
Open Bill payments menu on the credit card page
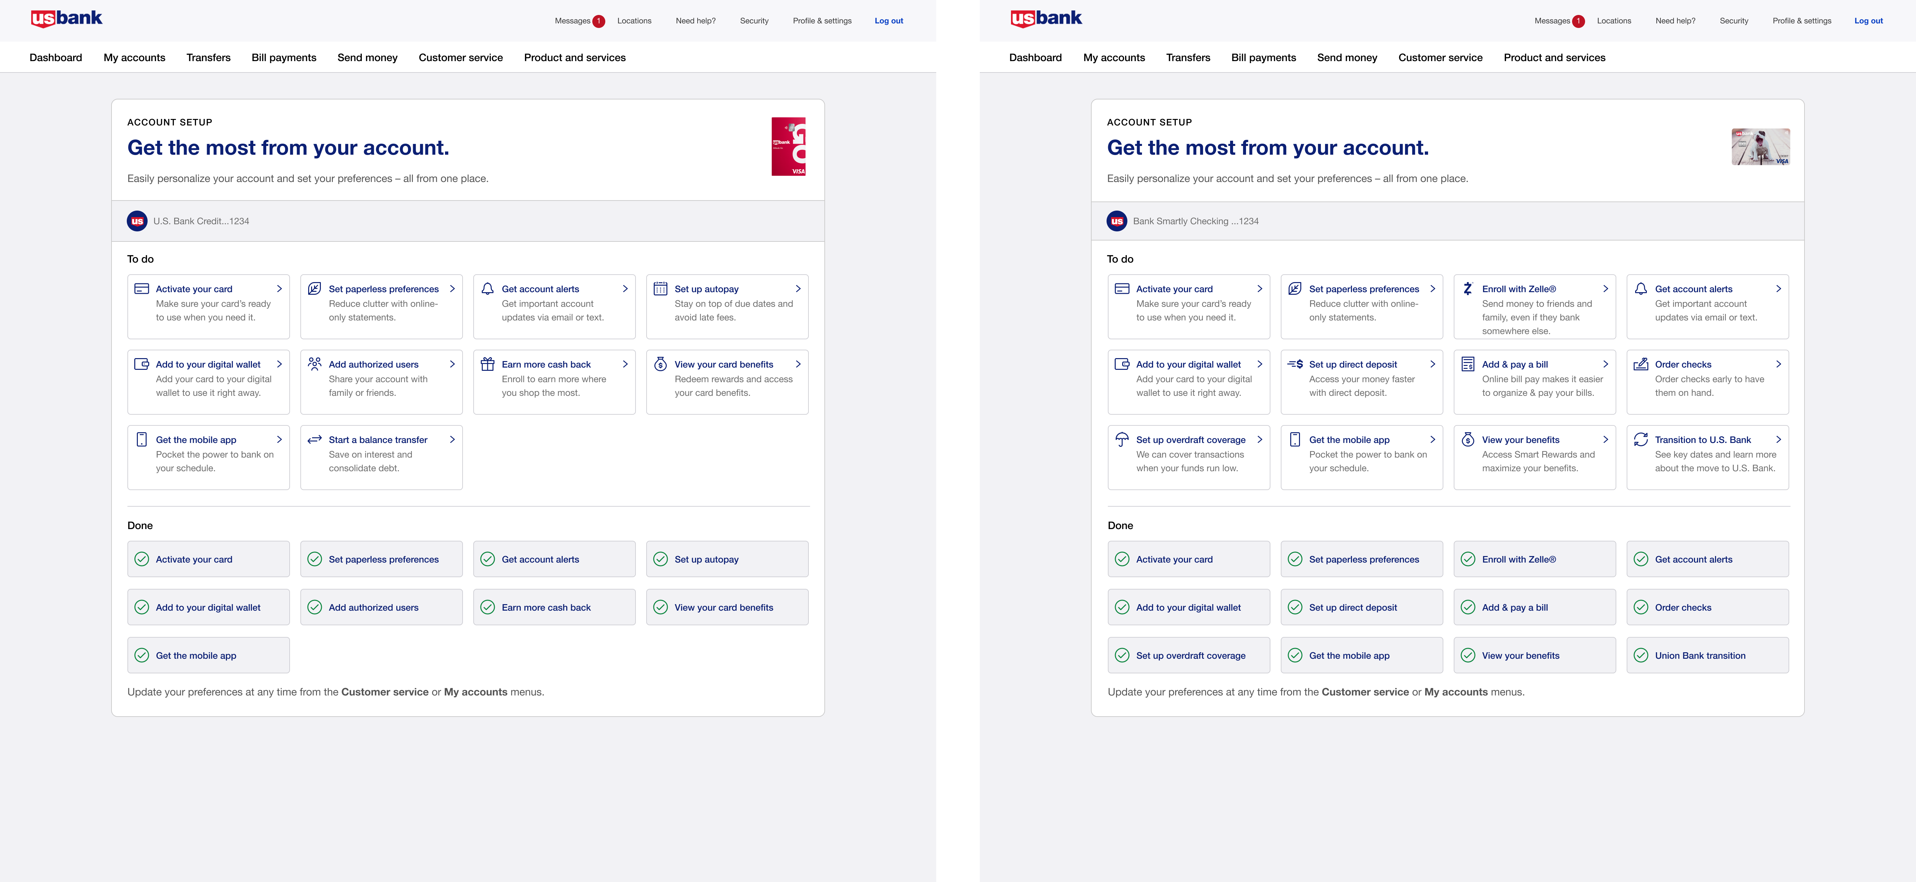point(284,57)
